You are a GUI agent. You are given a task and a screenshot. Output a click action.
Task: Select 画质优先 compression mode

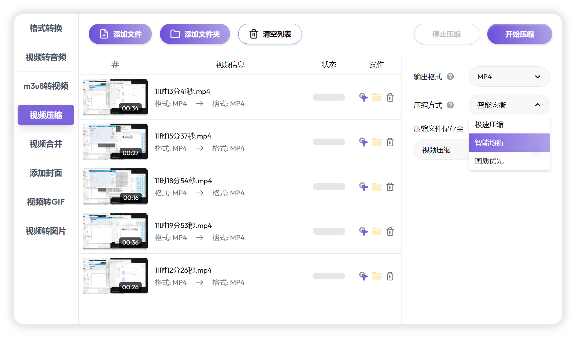(489, 161)
